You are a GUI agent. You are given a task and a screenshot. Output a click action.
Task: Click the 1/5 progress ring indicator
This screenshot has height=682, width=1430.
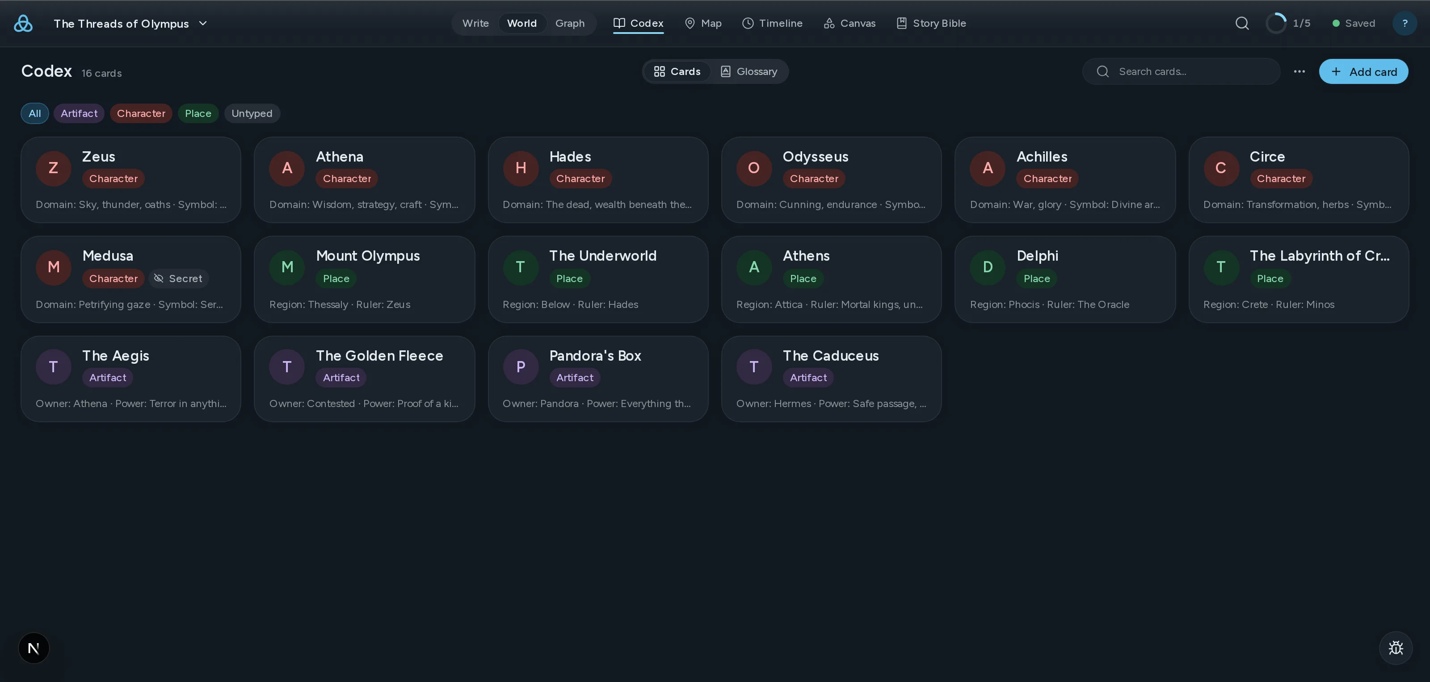coord(1288,23)
